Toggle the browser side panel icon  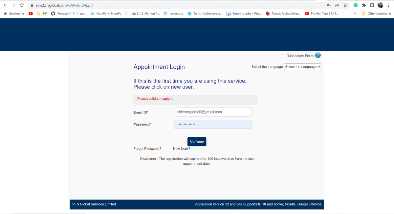tap(372, 5)
